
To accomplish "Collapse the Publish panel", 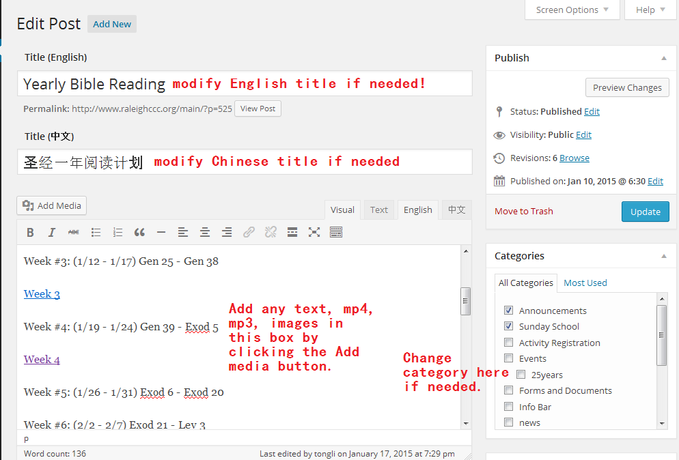I will click(664, 58).
